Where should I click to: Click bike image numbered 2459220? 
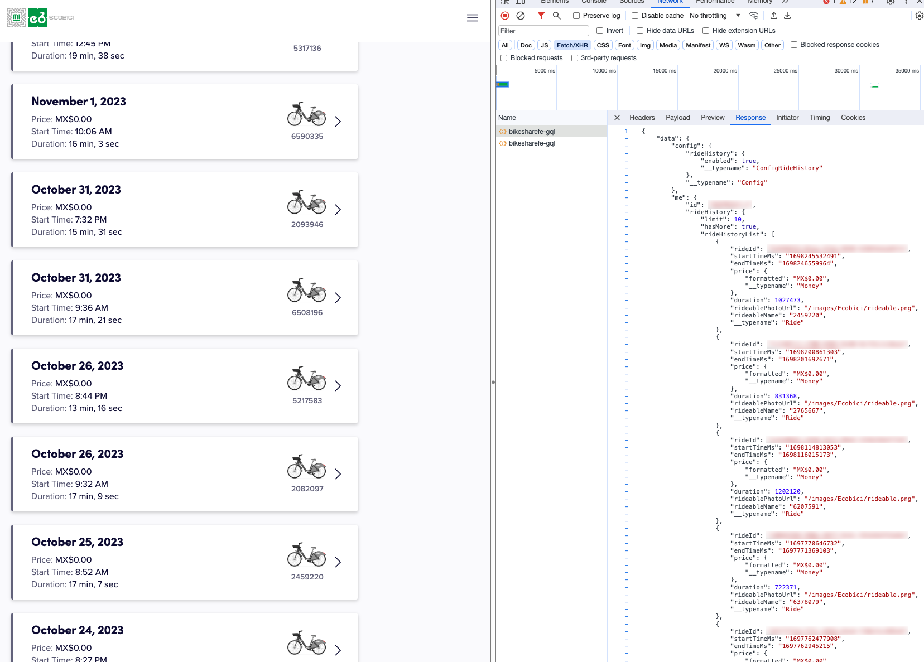307,555
